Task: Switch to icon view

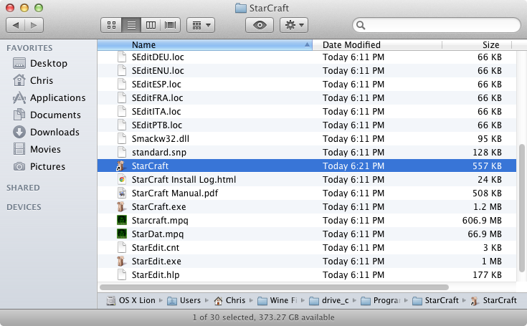Action: [111, 25]
